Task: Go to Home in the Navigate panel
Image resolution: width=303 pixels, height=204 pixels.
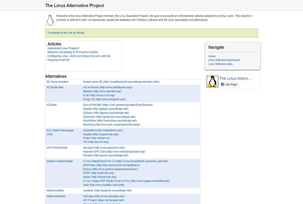Action: [212, 56]
